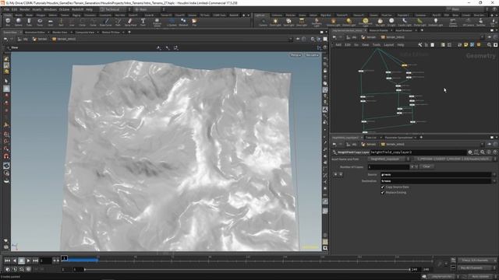Open the Key All Channels dropdown
Viewport: 499px width, 280px height.
click(x=476, y=268)
